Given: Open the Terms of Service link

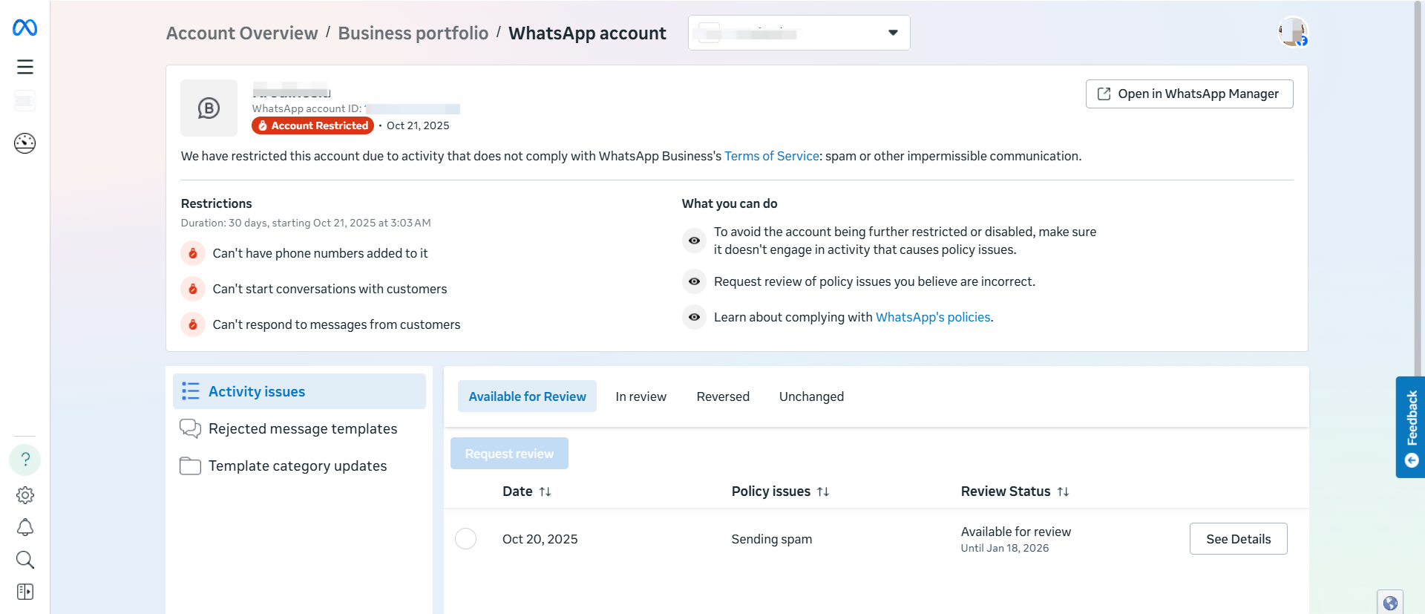Looking at the screenshot, I should point(772,156).
